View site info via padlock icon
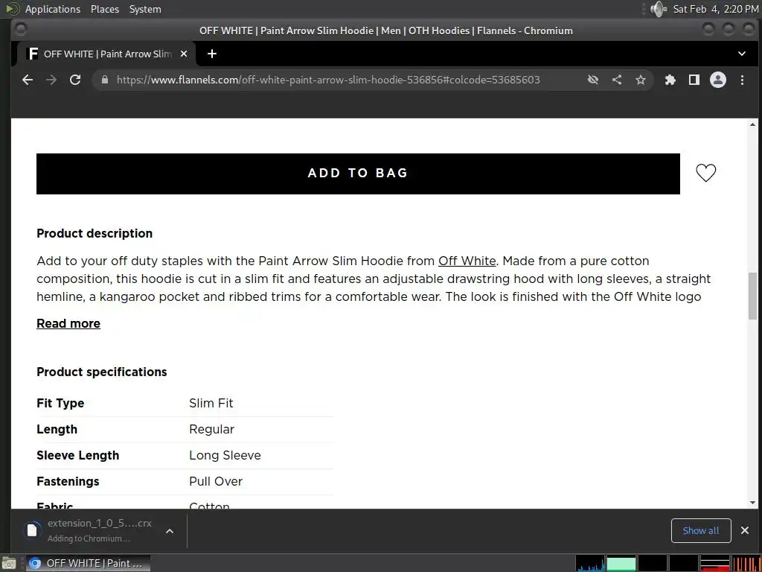Screen dimensions: 762x572 point(105,80)
